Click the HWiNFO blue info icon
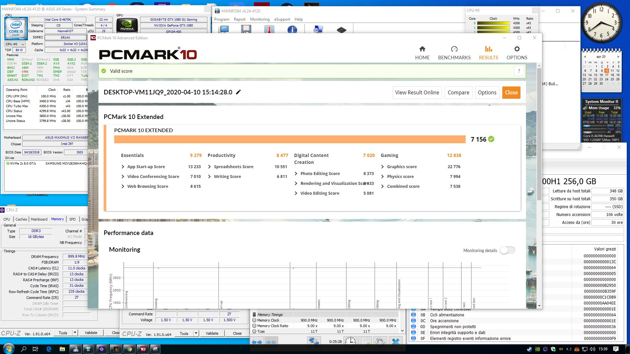 [292, 30]
